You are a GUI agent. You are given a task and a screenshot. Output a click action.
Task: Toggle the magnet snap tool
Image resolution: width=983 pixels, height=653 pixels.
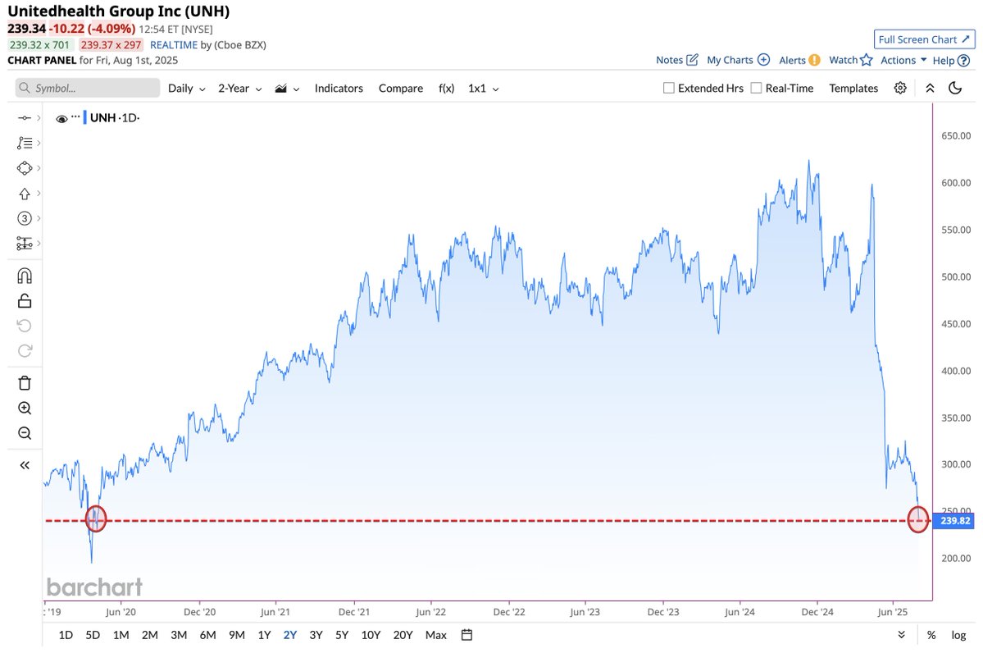tap(25, 276)
